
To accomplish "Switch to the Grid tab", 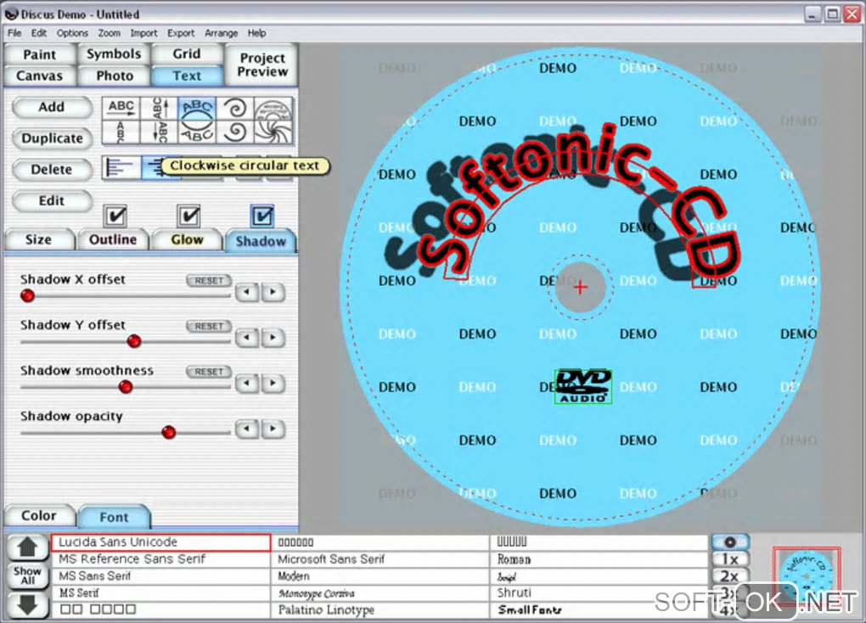I will click(x=187, y=54).
